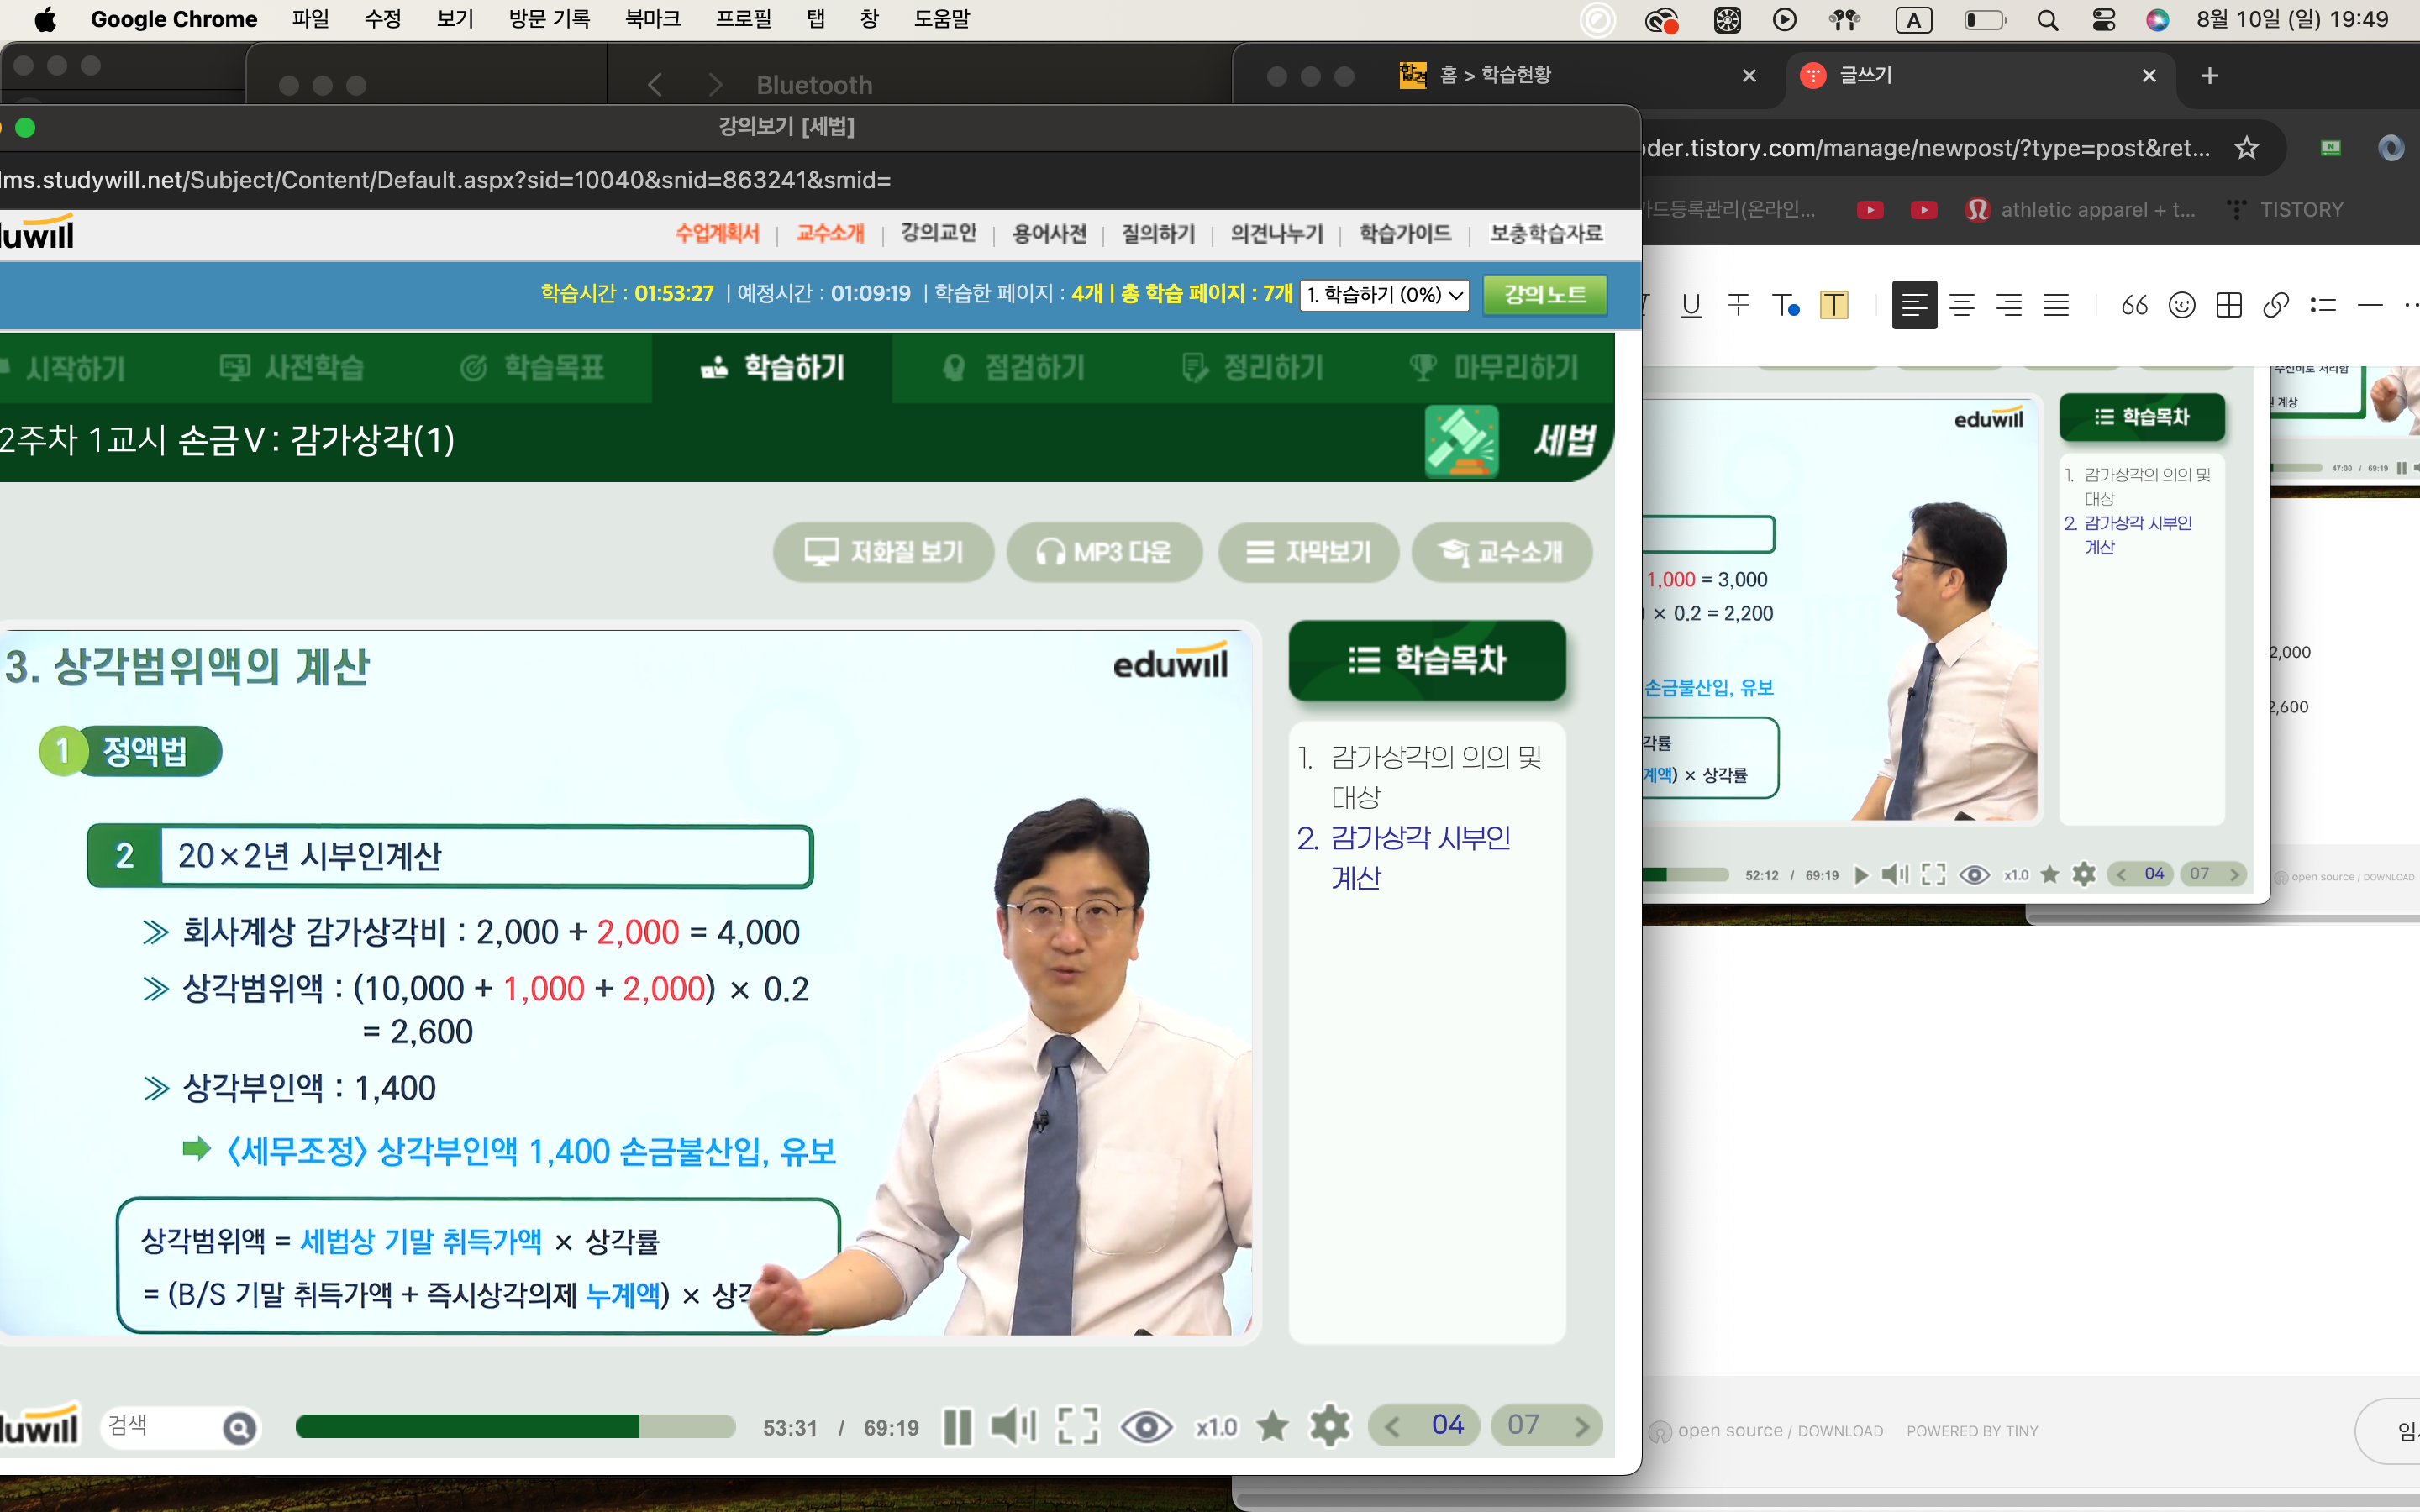Screen dimensions: 2420x1512
Task: Expand the 1. 학습하기 (0%) dropdown
Action: (x=1385, y=294)
